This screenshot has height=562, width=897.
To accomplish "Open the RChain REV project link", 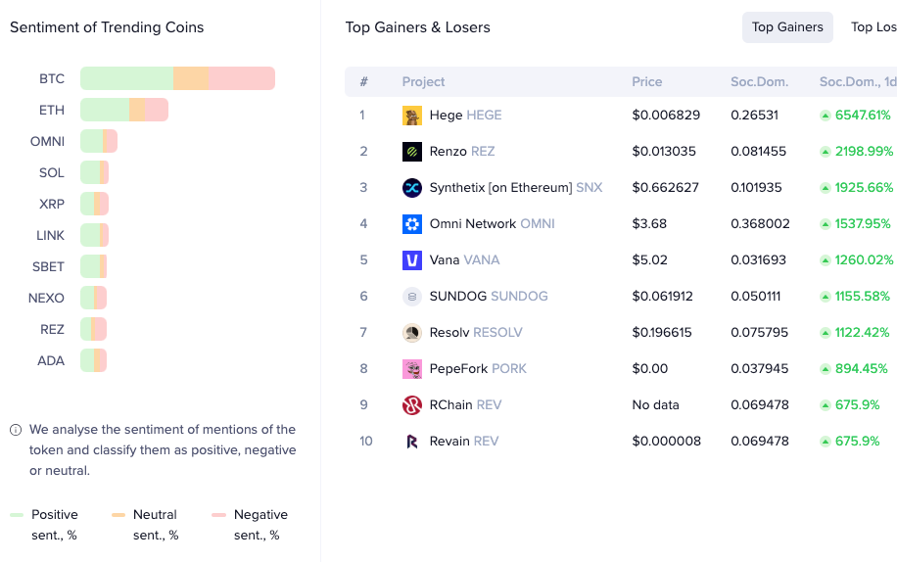I will pos(466,405).
